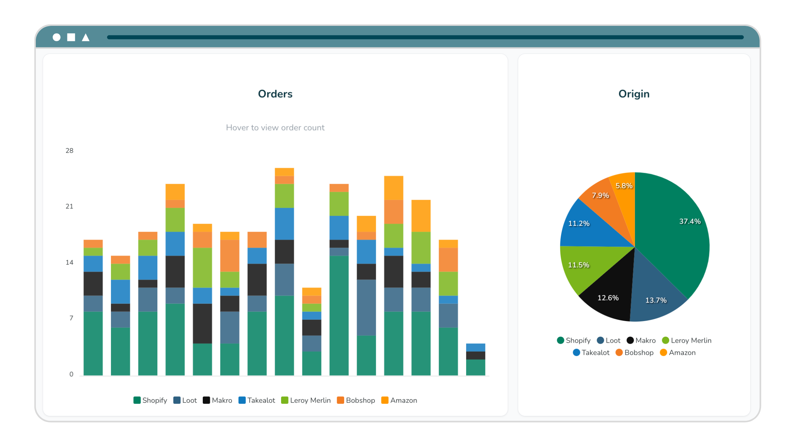Click the white triangle icon in title bar

[x=86, y=37]
